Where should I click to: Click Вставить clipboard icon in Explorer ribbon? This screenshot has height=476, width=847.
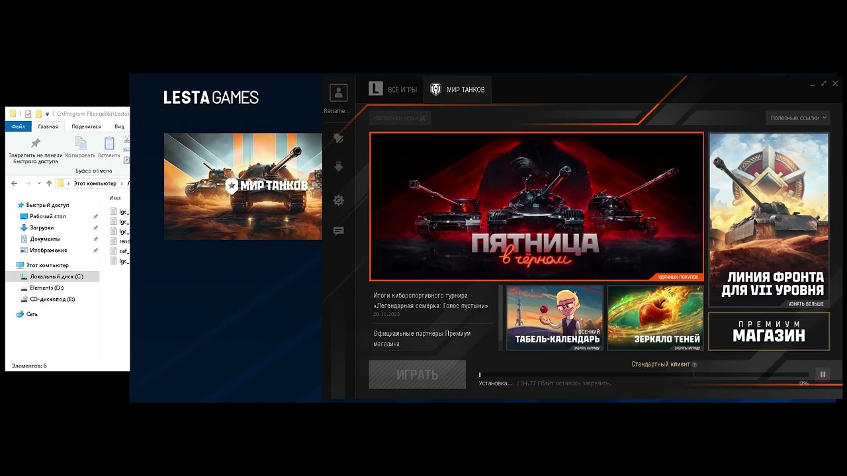pos(109,143)
